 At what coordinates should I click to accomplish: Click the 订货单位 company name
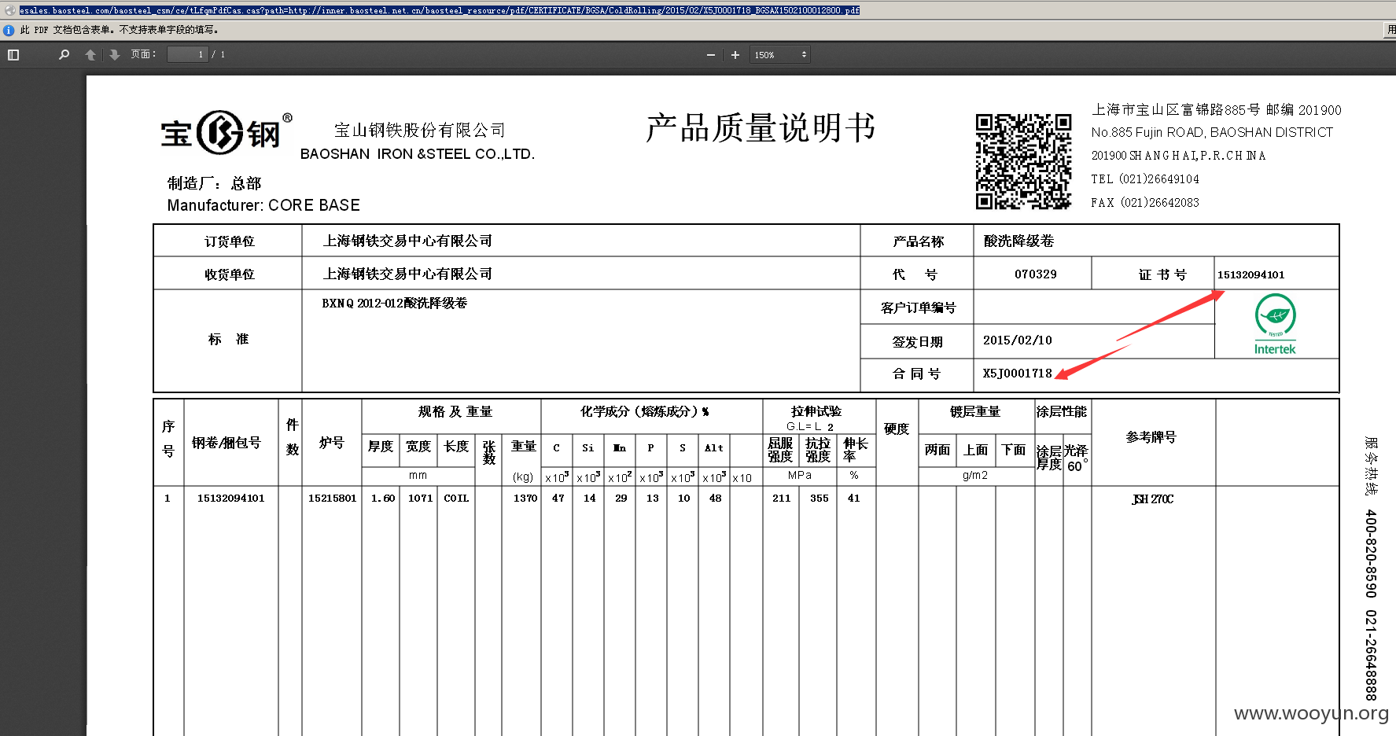[407, 241]
